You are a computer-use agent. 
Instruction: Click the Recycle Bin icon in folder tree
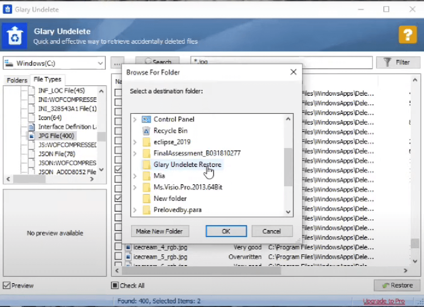pyautogui.click(x=146, y=131)
